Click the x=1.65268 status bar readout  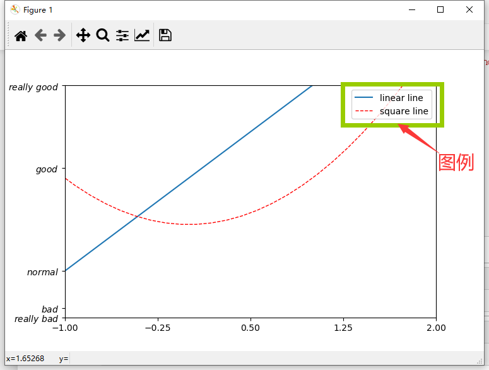(x=25, y=359)
